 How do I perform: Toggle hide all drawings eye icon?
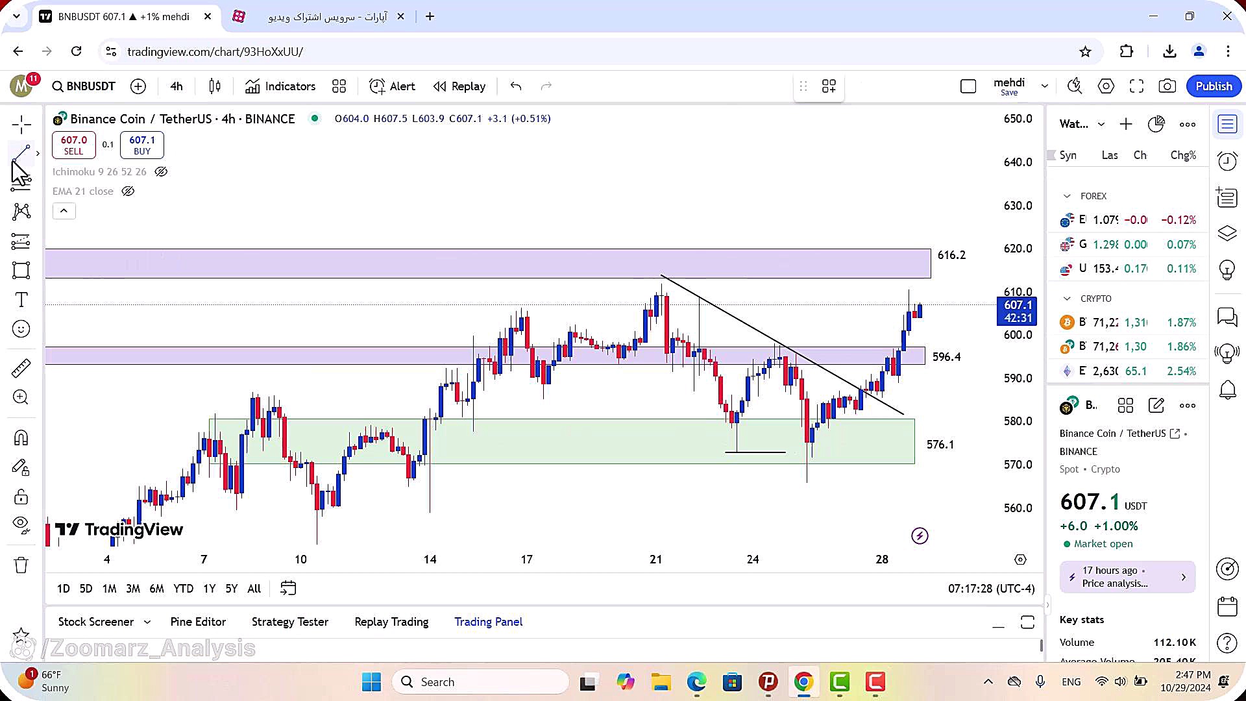(x=21, y=524)
